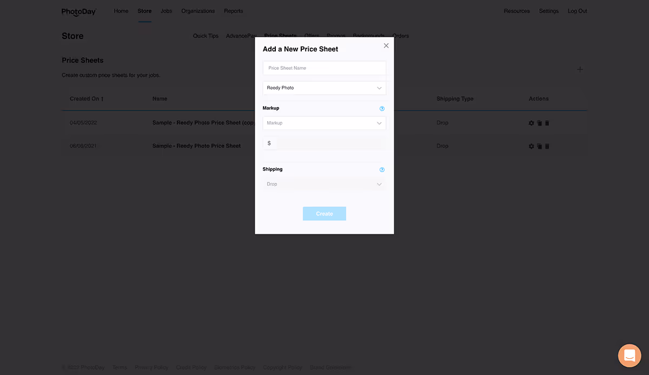This screenshot has width=649, height=375.
Task: Duplicate the price sheet created 04/06/2022
Action: (539, 123)
